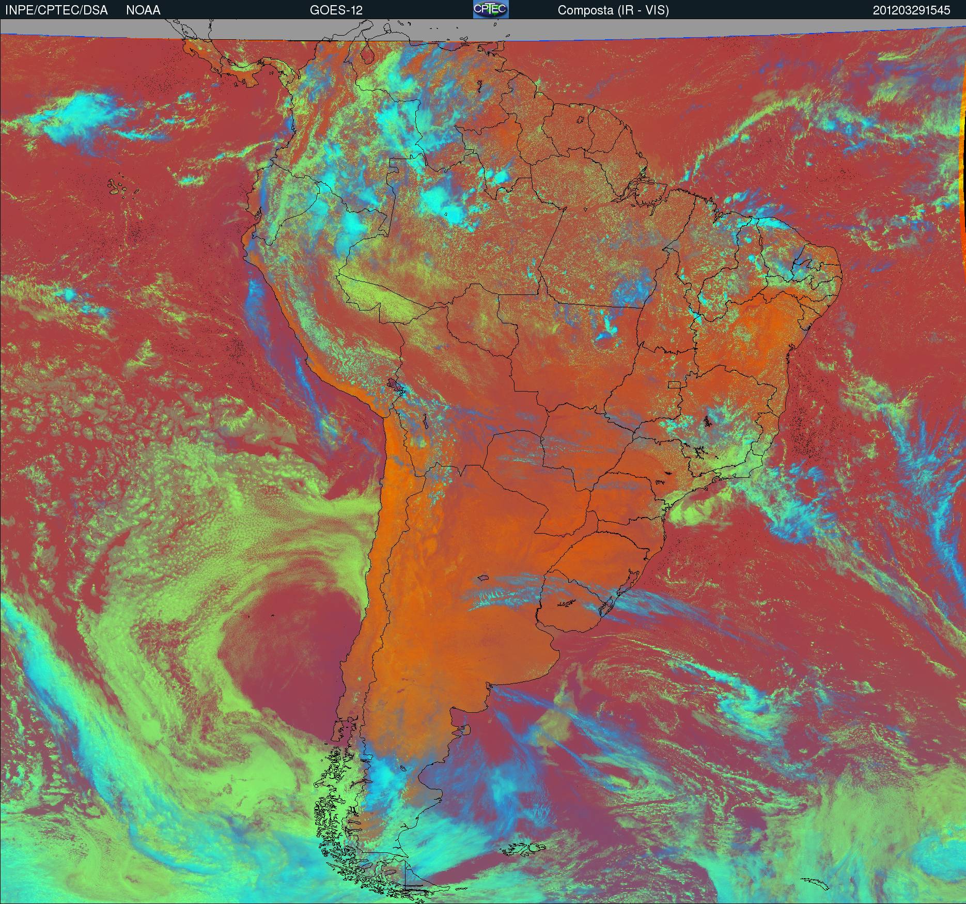
Task: Select the 201203291545 timestamp
Action: pyautogui.click(x=911, y=10)
